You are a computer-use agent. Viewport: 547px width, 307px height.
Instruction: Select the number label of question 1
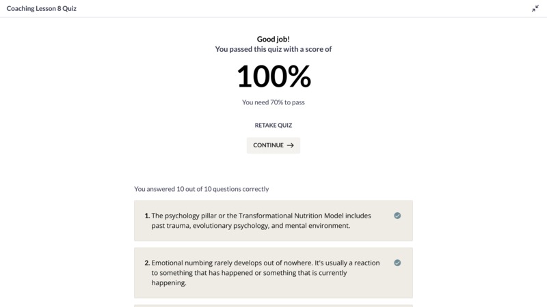147,216
